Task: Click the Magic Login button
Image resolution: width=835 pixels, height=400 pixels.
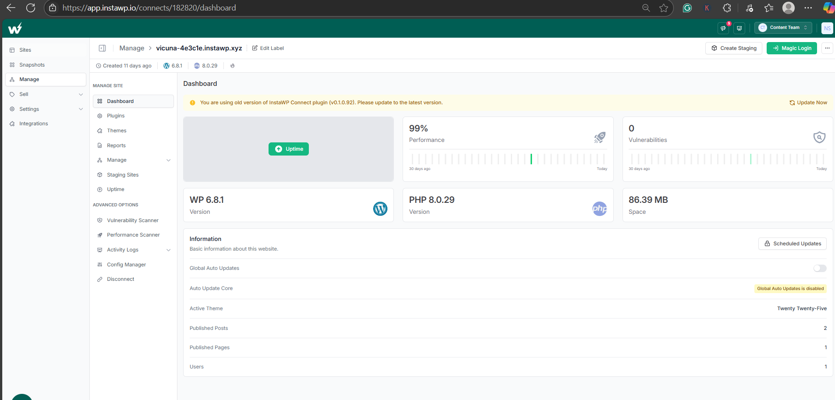Action: [x=792, y=48]
